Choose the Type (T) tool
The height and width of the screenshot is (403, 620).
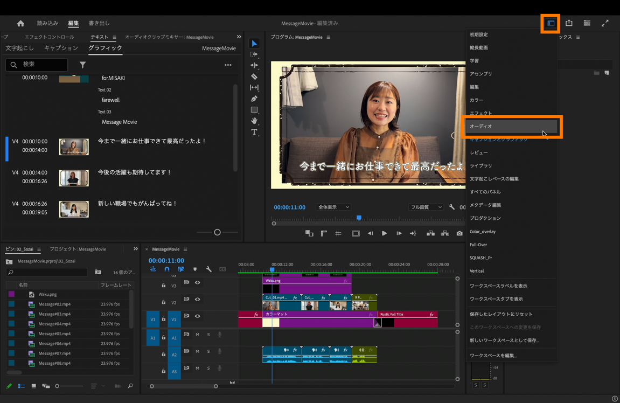[x=254, y=132]
